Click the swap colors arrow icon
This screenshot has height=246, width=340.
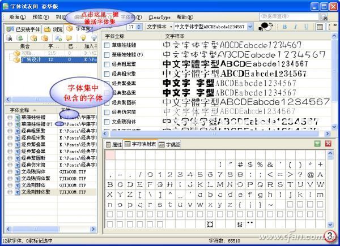271,24
